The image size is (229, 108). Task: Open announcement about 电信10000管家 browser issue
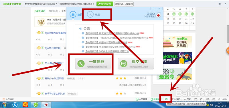coord(117,38)
